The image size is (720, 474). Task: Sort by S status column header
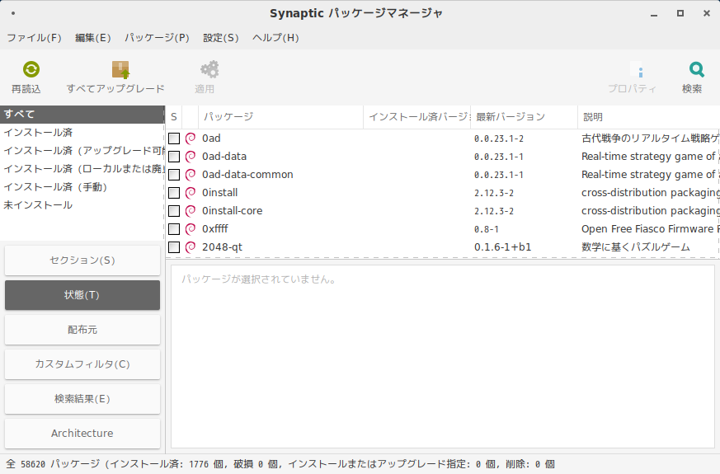(x=173, y=117)
